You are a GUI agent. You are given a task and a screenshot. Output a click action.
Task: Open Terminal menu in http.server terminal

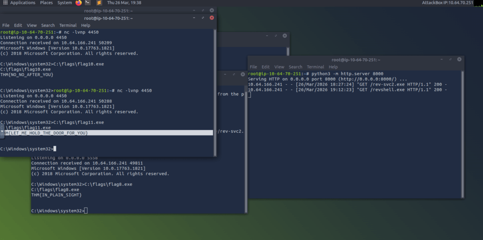click(316, 67)
